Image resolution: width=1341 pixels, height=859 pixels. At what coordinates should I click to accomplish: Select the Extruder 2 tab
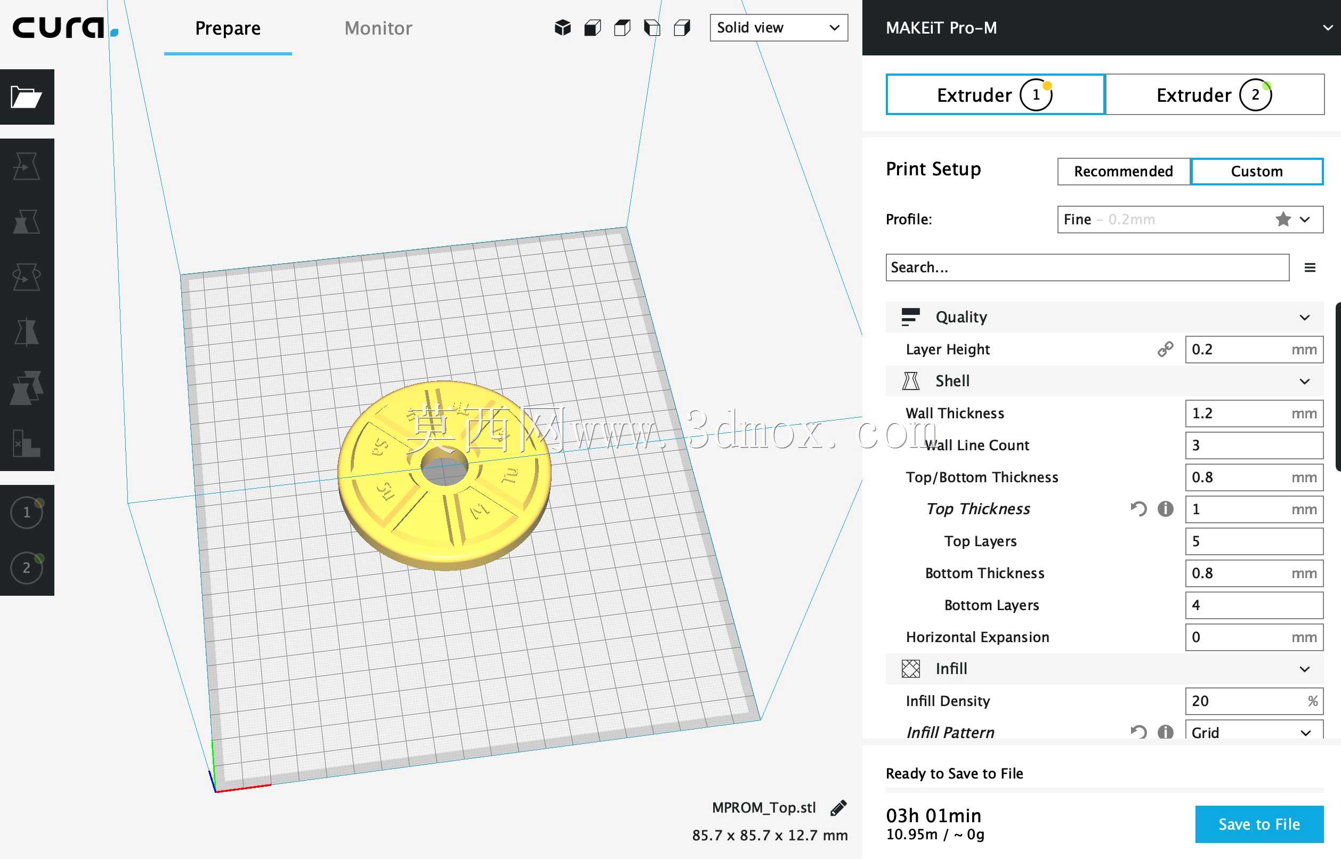click(1214, 95)
